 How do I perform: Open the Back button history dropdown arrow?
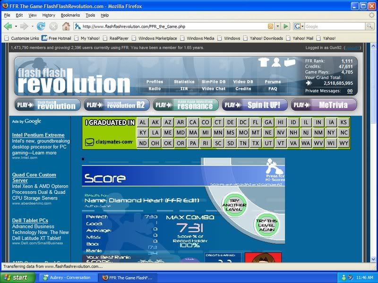click(x=16, y=26)
